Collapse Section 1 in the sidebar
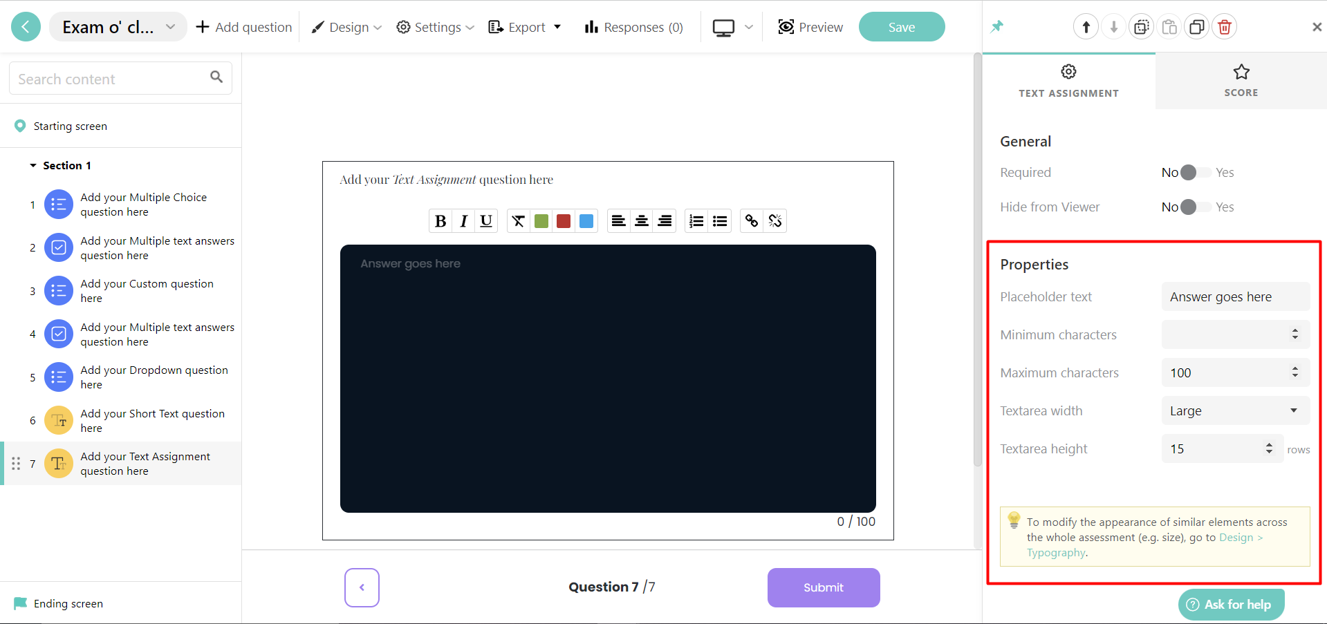This screenshot has width=1327, height=624. click(x=33, y=165)
